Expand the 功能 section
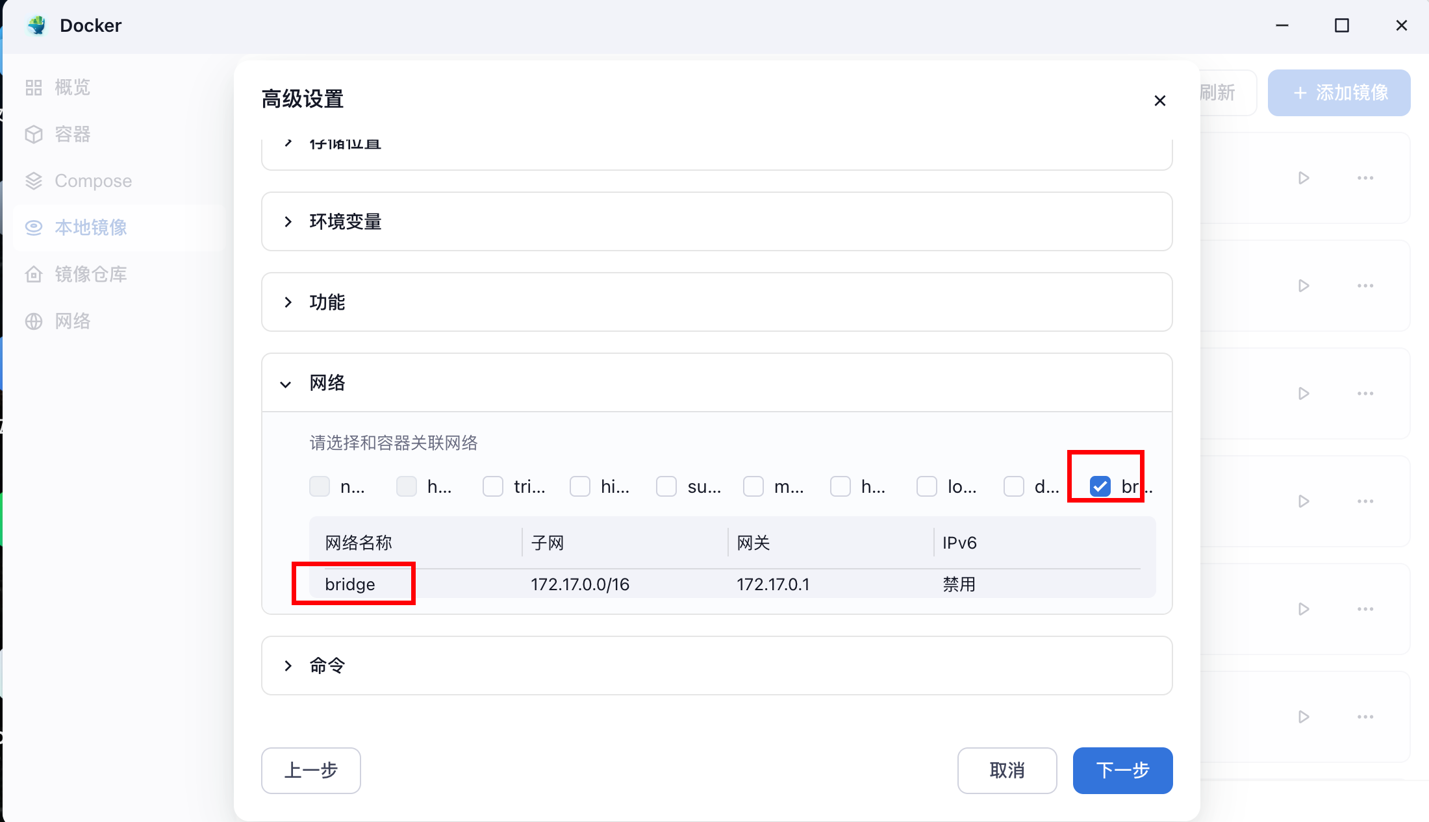This screenshot has height=822, width=1429. click(x=327, y=302)
